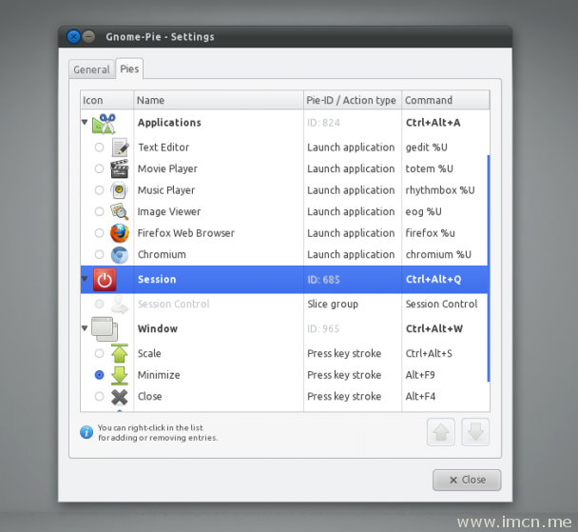
Task: Open the Pies tab
Action: (129, 69)
